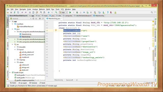The width and height of the screenshot is (163, 92).
Task: Open the File menu
Action: click(8, 9)
